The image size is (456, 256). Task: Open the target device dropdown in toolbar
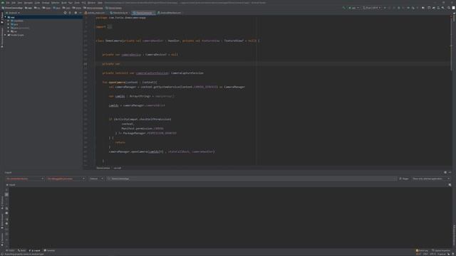coord(372,8)
